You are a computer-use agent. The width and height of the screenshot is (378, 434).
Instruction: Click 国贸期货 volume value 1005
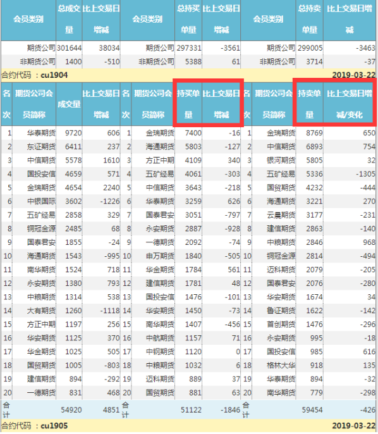point(73,366)
